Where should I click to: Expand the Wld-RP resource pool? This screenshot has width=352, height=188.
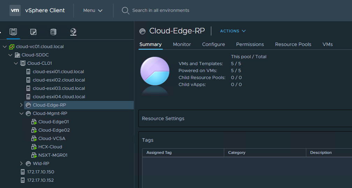point(22,164)
